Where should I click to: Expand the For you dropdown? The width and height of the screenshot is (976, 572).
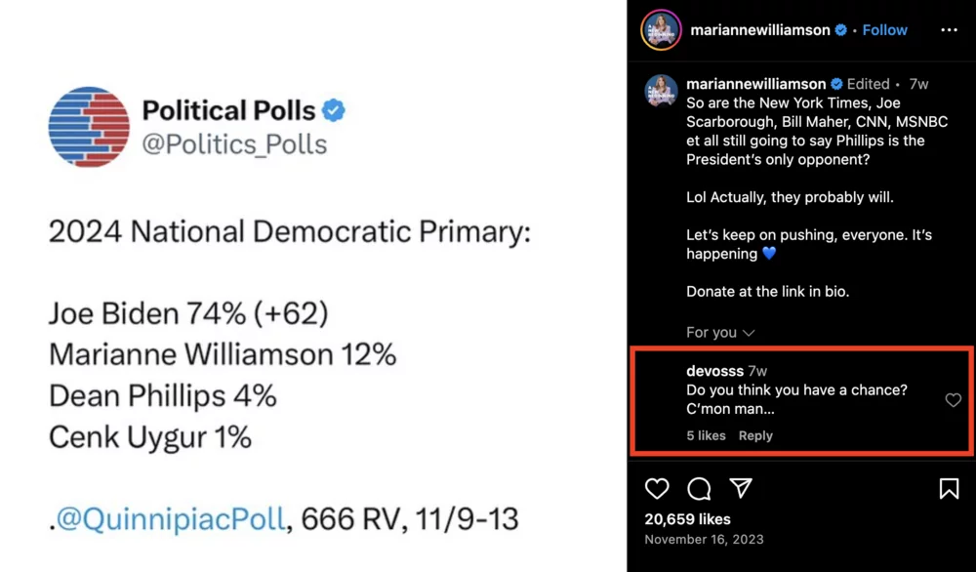[x=720, y=333]
